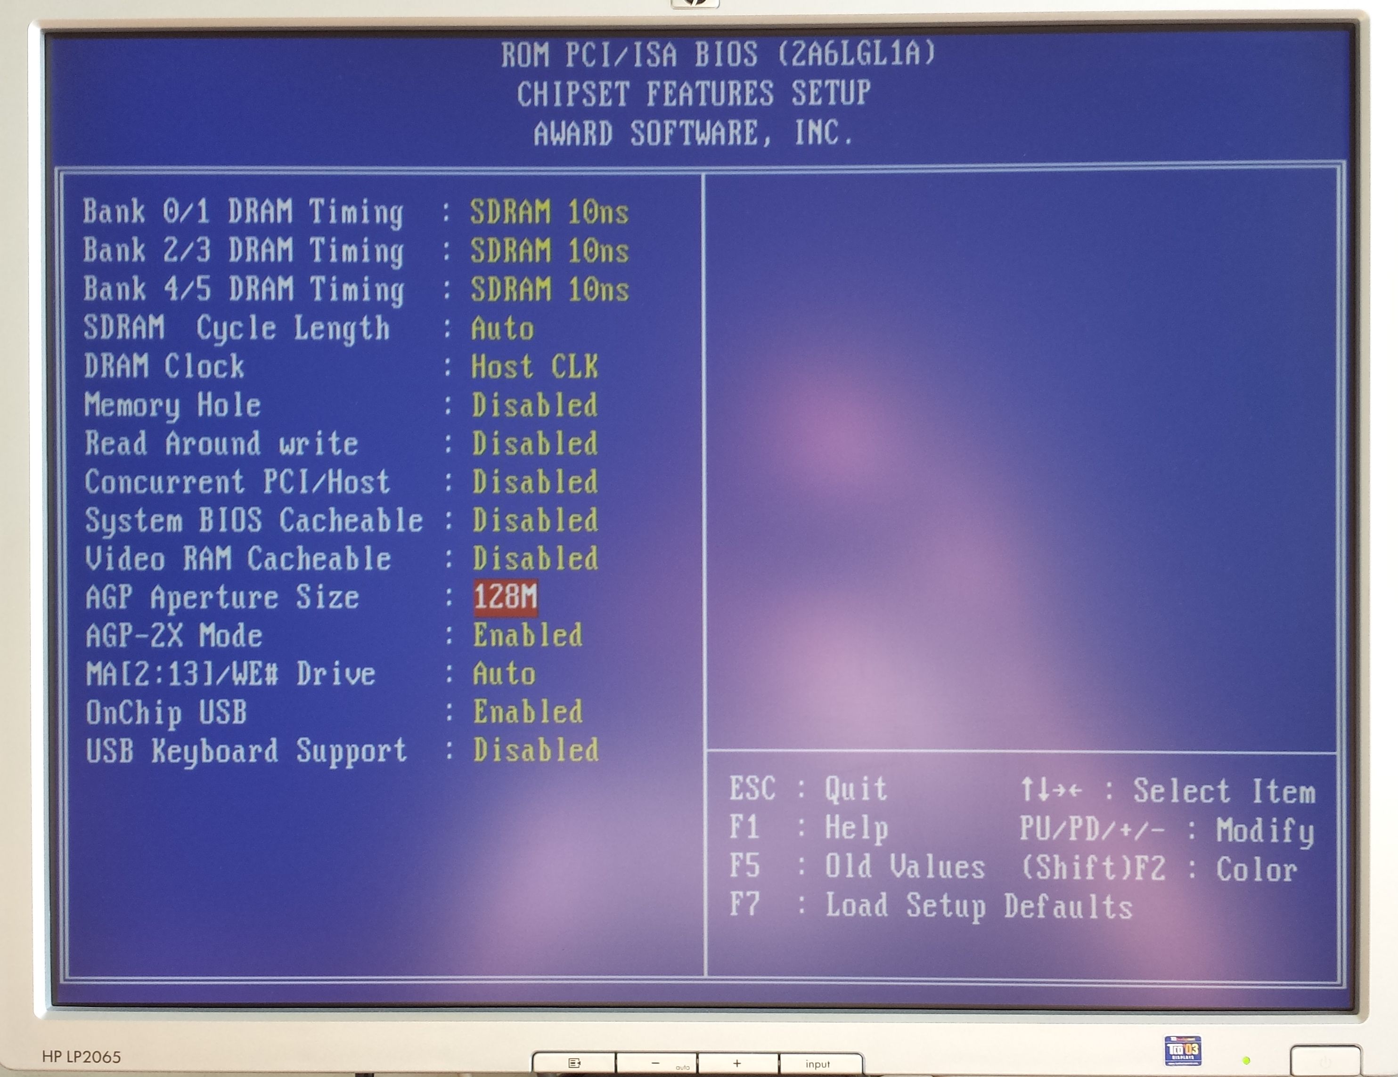This screenshot has width=1398, height=1077.
Task: Click the green power LED indicator
Action: pyautogui.click(x=1246, y=1061)
